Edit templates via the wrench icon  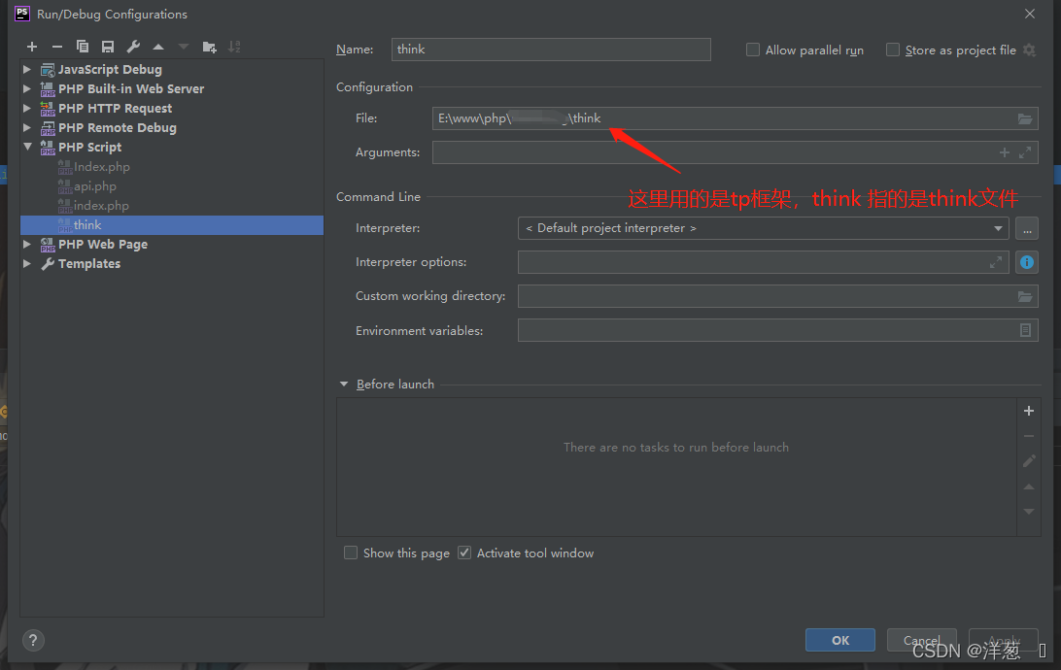coord(133,47)
